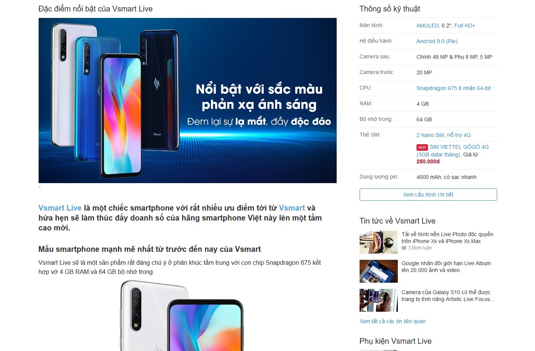Image resolution: width=535 pixels, height=351 pixels.
Task: Read Tải về hình nền Live Photo article
Action: click(447, 238)
